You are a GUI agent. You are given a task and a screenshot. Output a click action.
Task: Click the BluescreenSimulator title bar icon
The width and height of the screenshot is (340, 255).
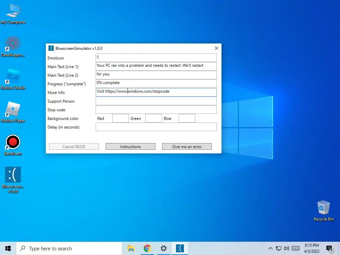pyautogui.click(x=51, y=48)
